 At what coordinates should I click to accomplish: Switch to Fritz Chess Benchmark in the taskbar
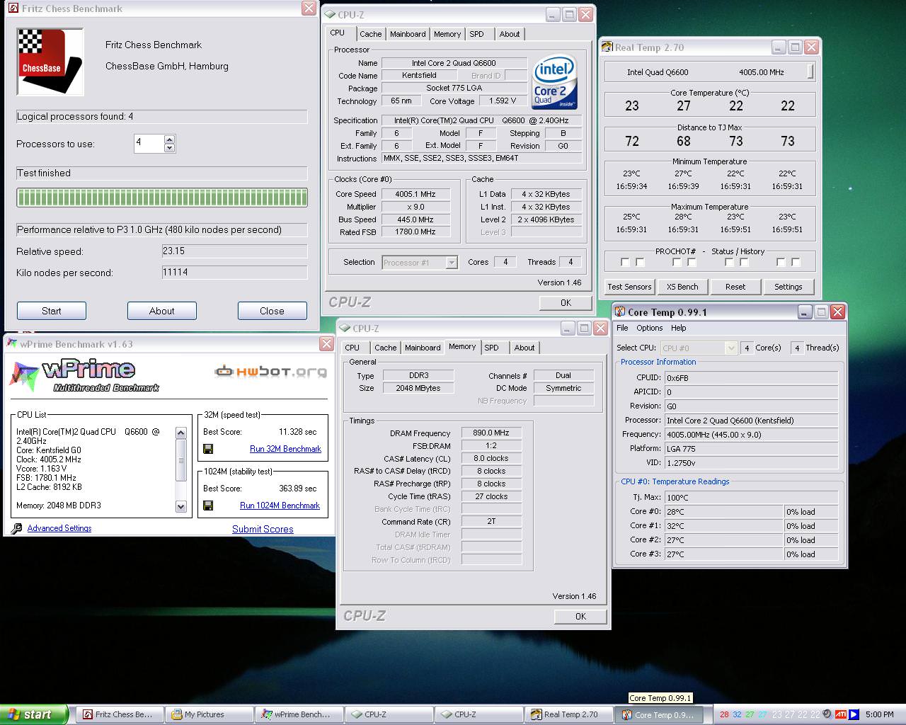[119, 714]
